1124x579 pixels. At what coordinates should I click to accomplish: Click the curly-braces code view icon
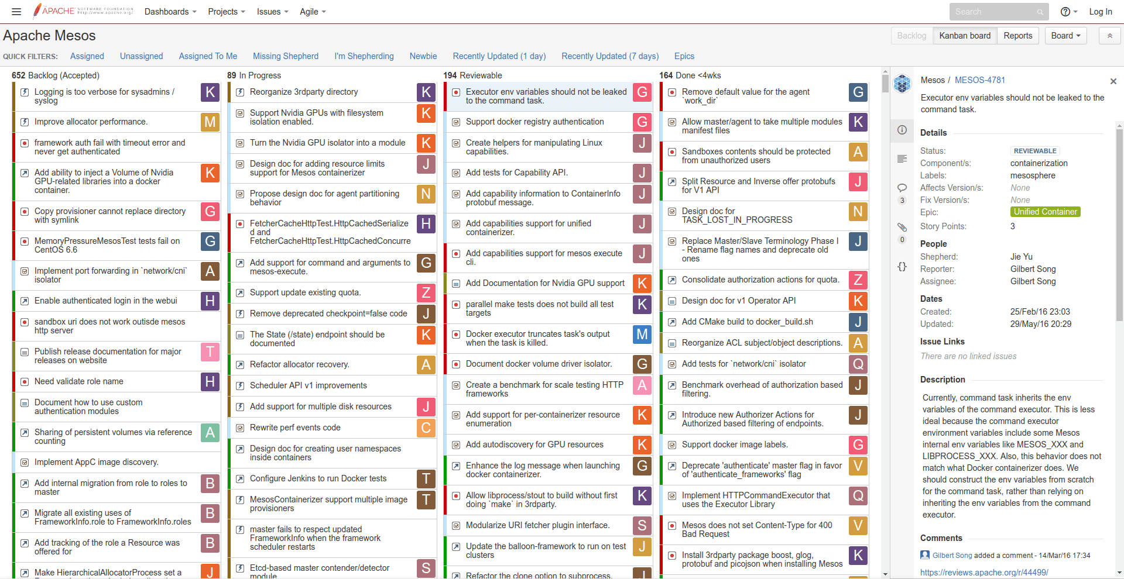[x=902, y=267]
